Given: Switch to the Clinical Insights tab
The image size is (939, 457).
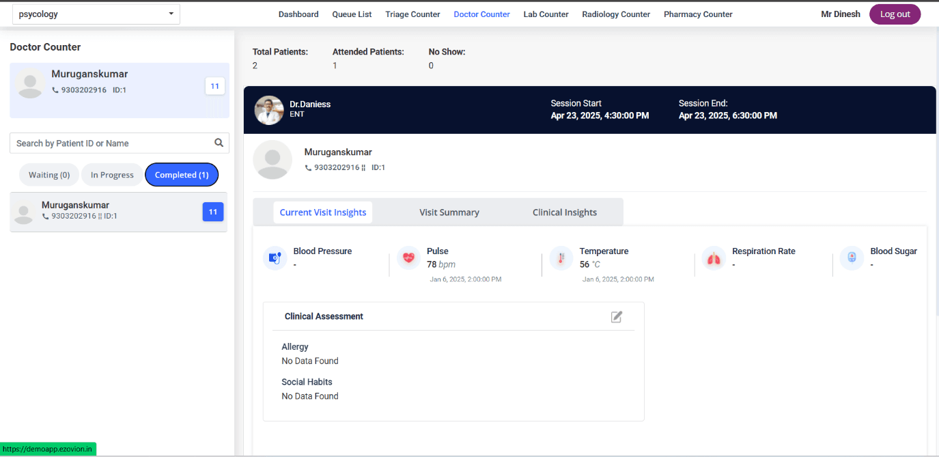Looking at the screenshot, I should click(x=564, y=212).
